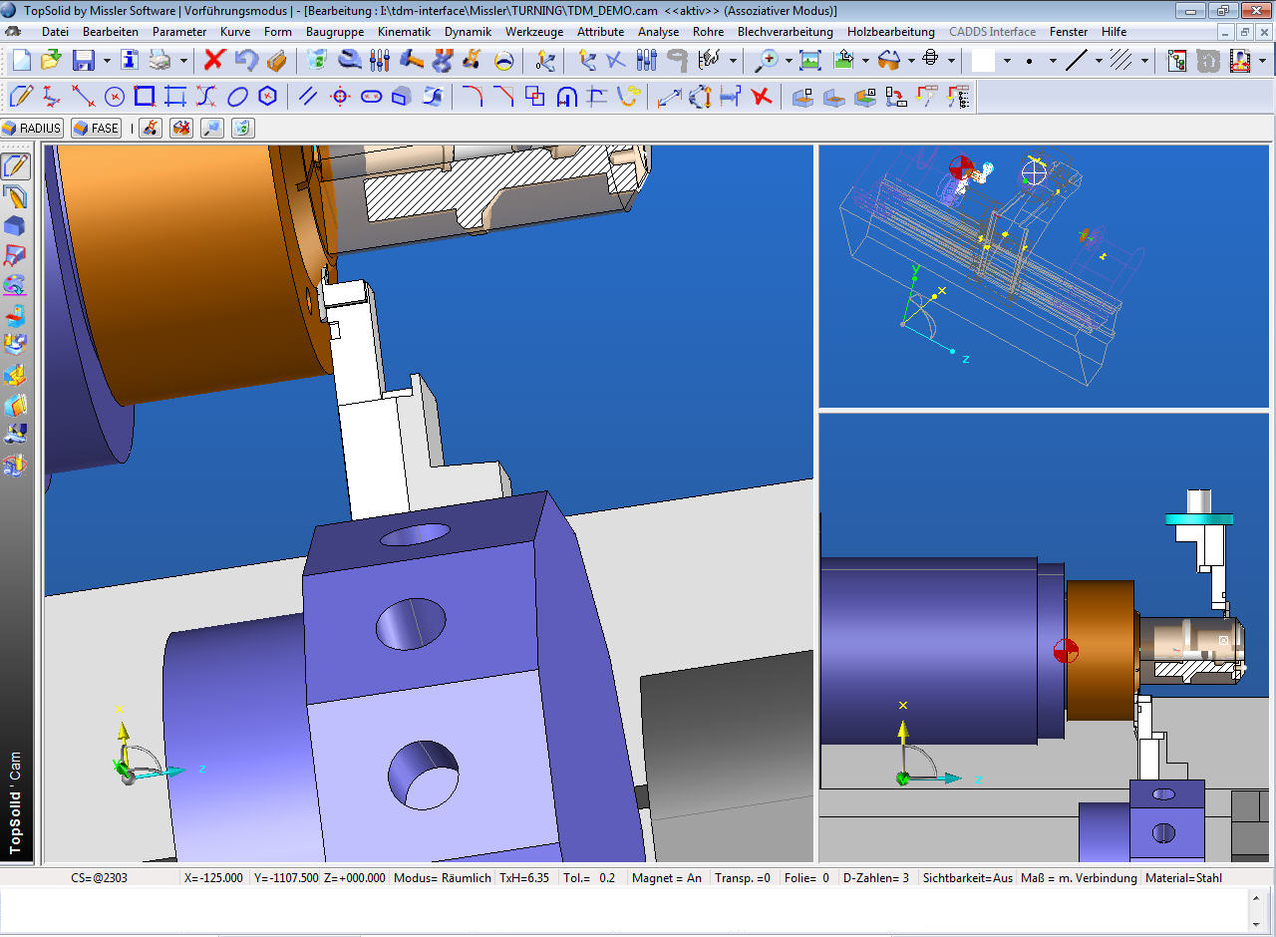
Task: Open the save button dropdown arrow
Action: (107, 61)
